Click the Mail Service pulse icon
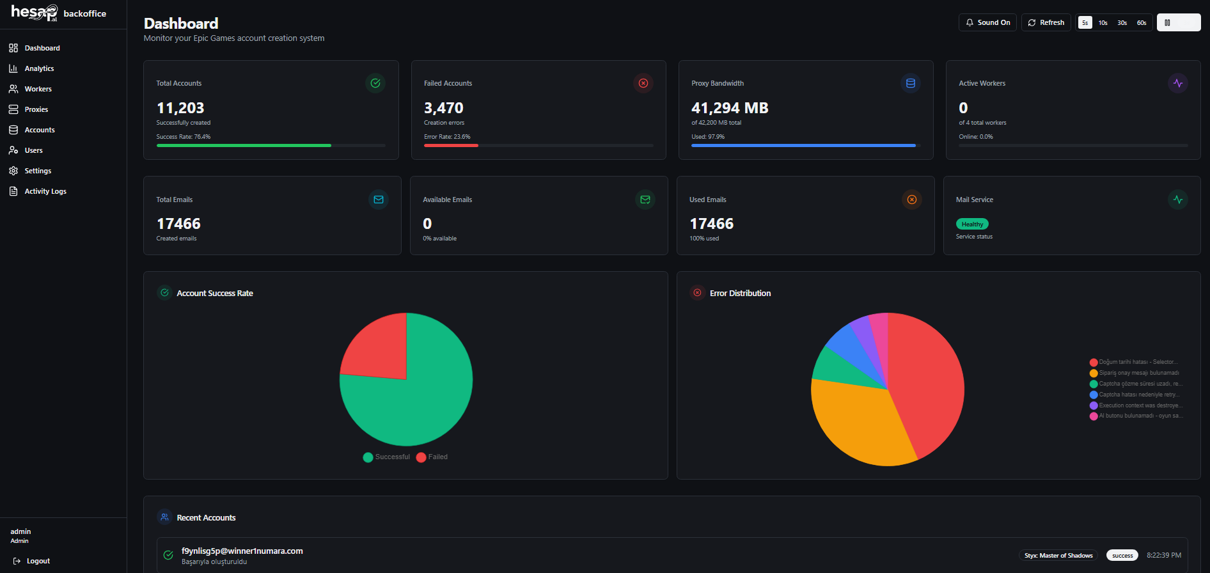1210x573 pixels. click(x=1178, y=200)
